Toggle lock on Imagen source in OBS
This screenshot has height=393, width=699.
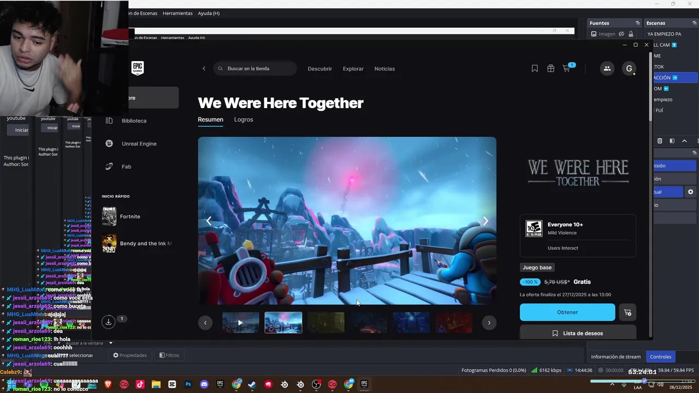click(631, 34)
